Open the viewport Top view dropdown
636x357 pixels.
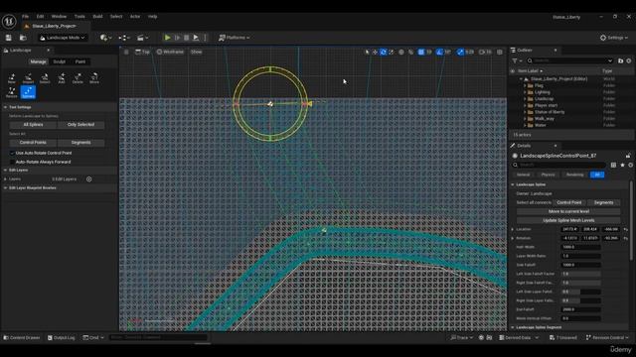142,52
